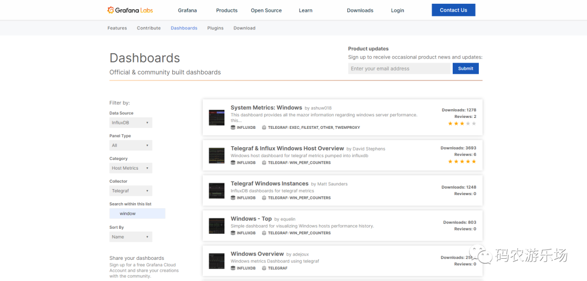Click InfluxDB database icon in System Metrics: Windows card
The image size is (587, 281).
[x=233, y=128]
